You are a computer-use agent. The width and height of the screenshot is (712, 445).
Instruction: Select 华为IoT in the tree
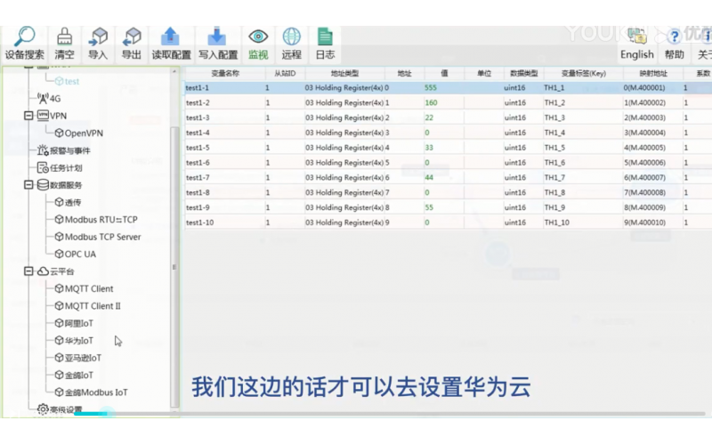point(78,340)
